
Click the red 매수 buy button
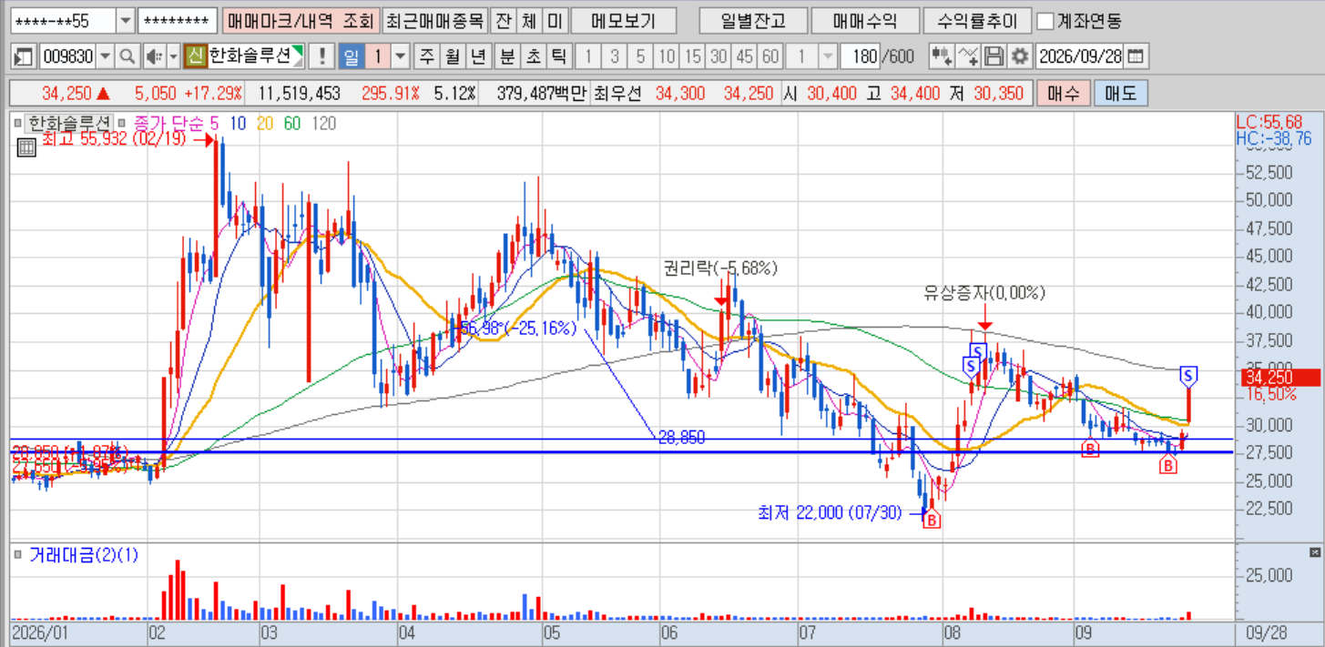coord(1062,93)
